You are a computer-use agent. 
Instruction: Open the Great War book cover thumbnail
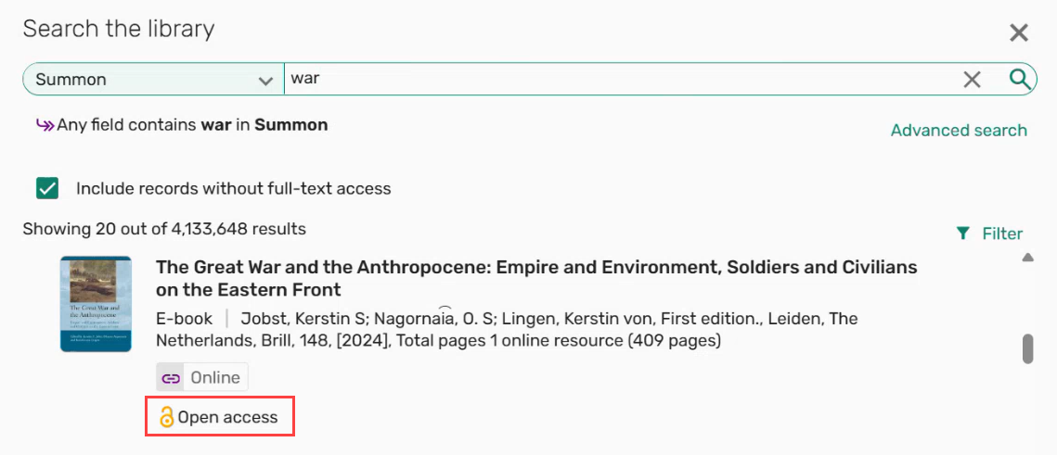tap(96, 303)
